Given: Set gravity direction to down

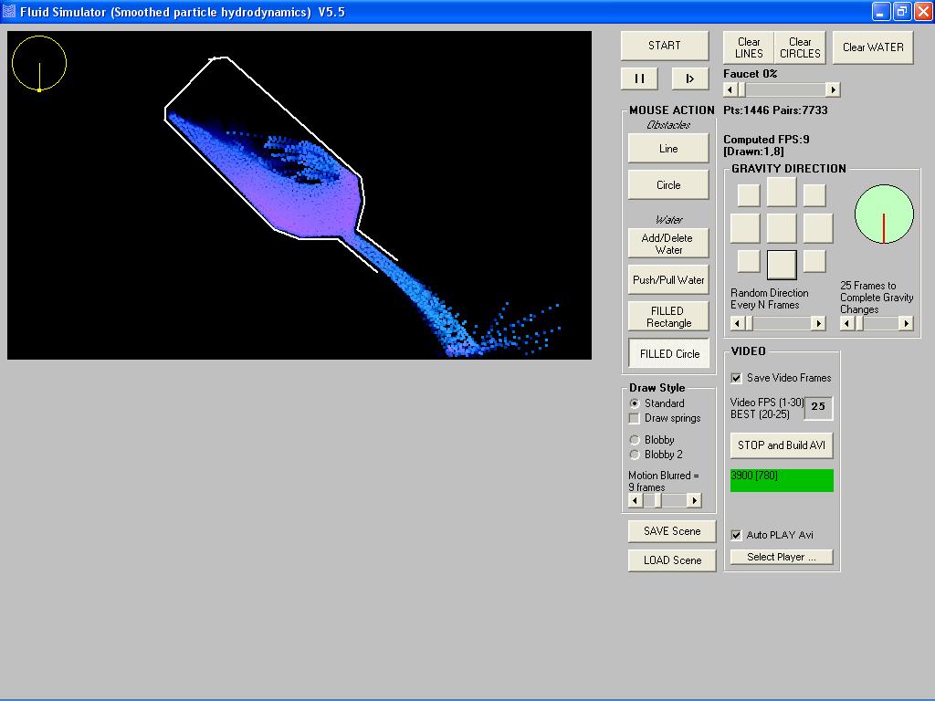Looking at the screenshot, I should coord(782,265).
